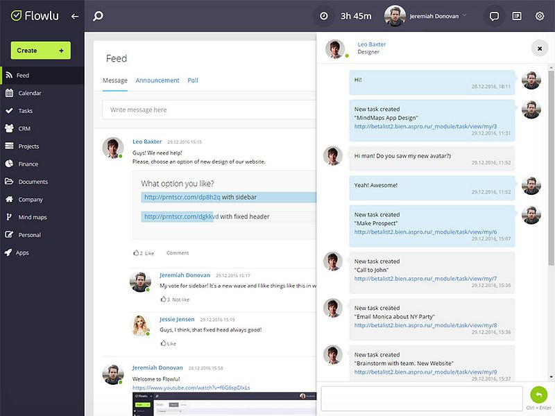The image size is (555, 416).
Task: Open search with the magnifier icon
Action: [98, 16]
